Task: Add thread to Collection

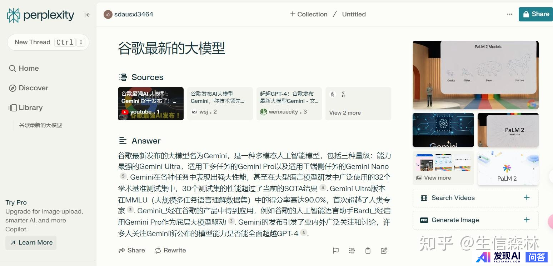Action: pos(309,14)
